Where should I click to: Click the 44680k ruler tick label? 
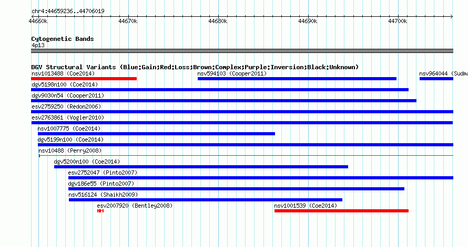coord(218,21)
